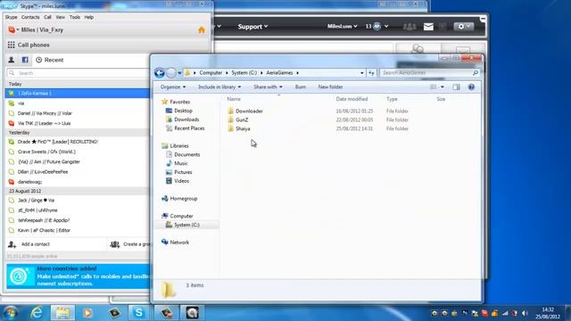Open Crave Sweets / Gfx conversation
The image size is (571, 321).
click(78, 152)
